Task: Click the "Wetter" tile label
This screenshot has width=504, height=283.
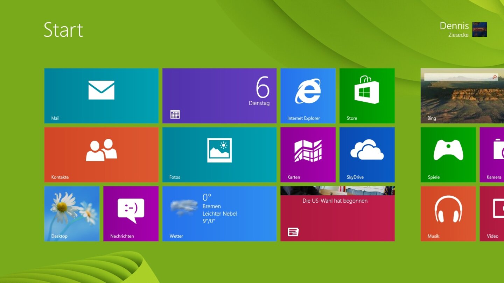Action: coord(176,236)
